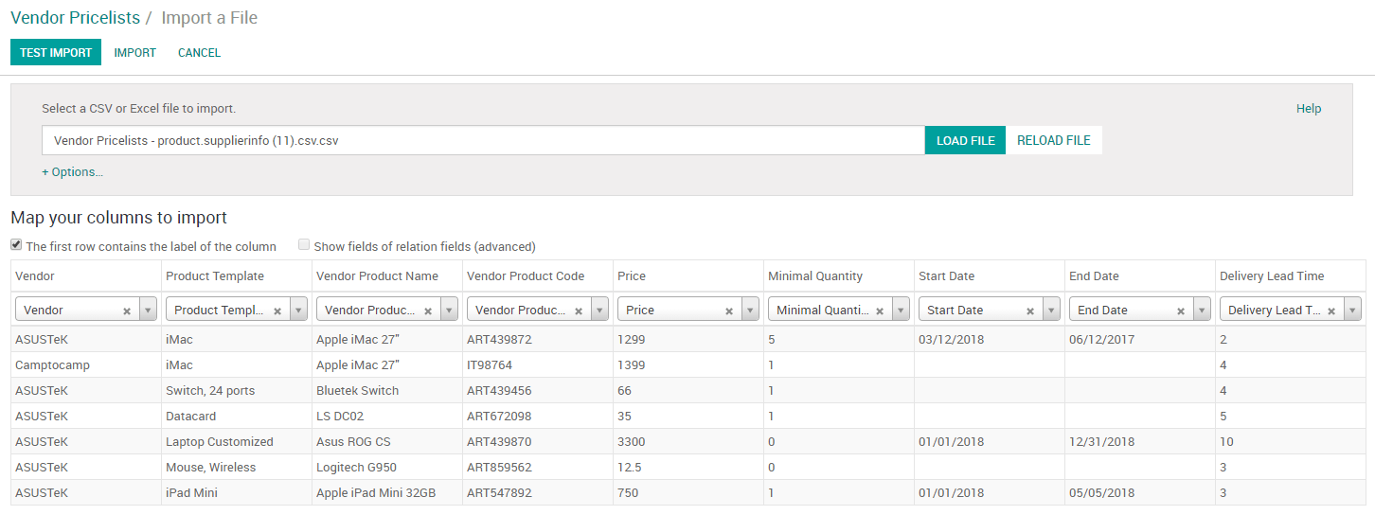
Task: Clear the Vendor Product Name mapping x icon
Action: 428,311
